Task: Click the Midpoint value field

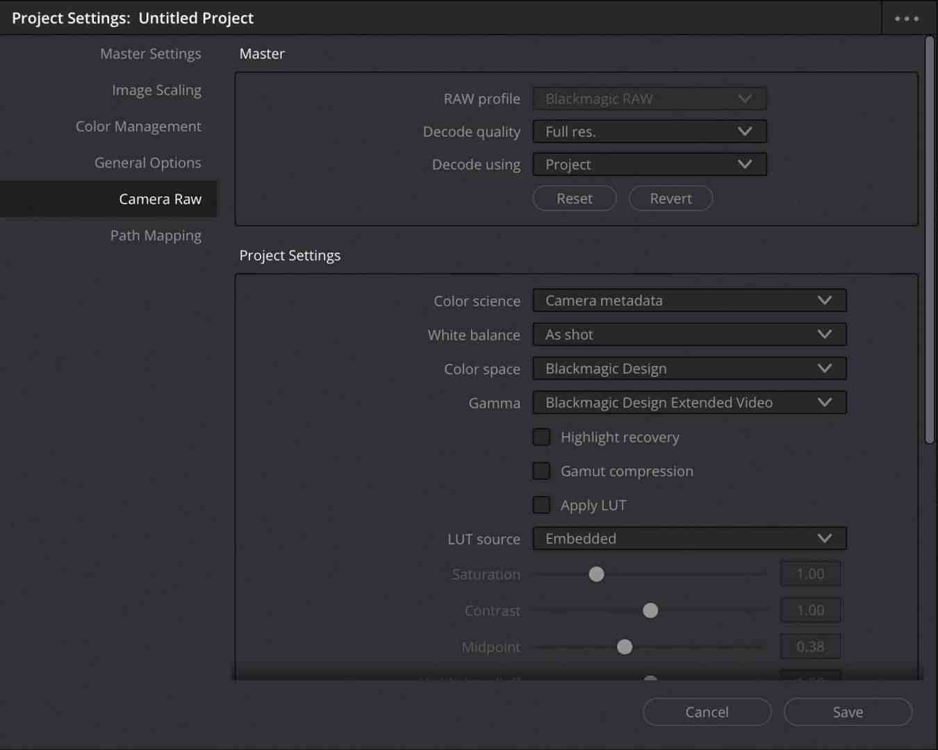Action: (x=810, y=646)
